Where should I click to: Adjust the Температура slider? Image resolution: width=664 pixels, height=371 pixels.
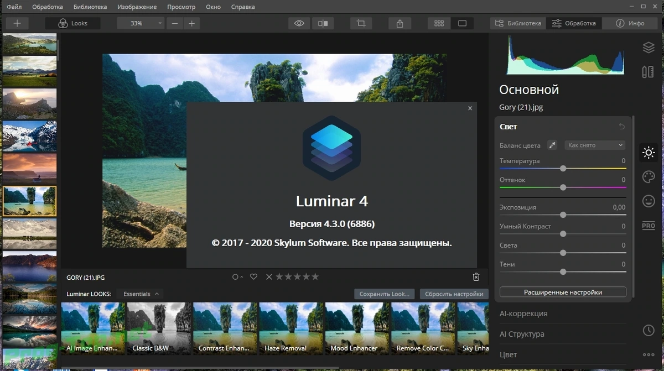[x=563, y=168]
